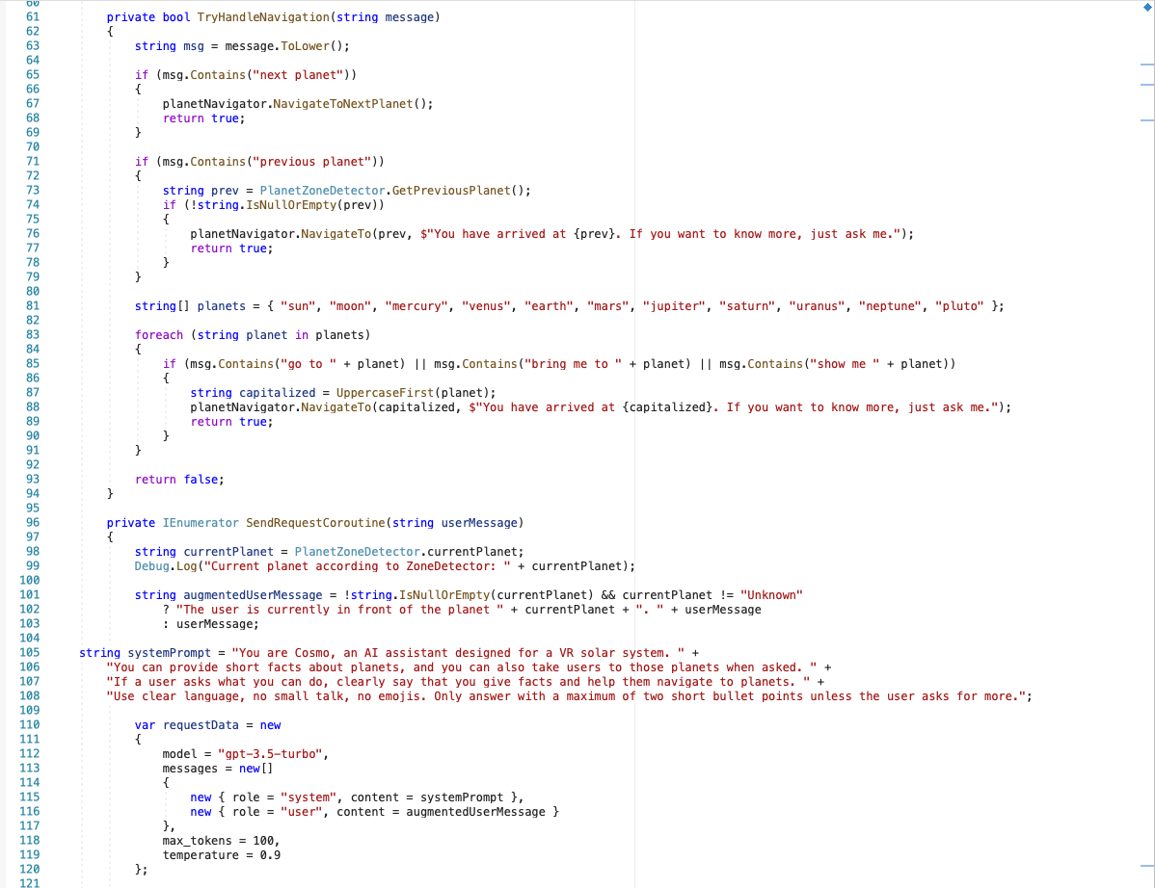This screenshot has height=888, width=1155.
Task: Click line number 120 in the gutter
Action: click(30, 870)
